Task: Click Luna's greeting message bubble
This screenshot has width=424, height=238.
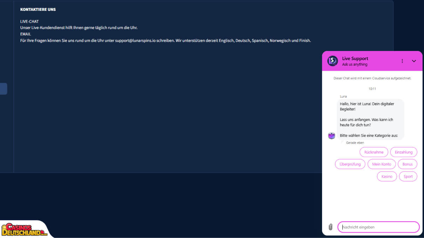Action: [370, 120]
